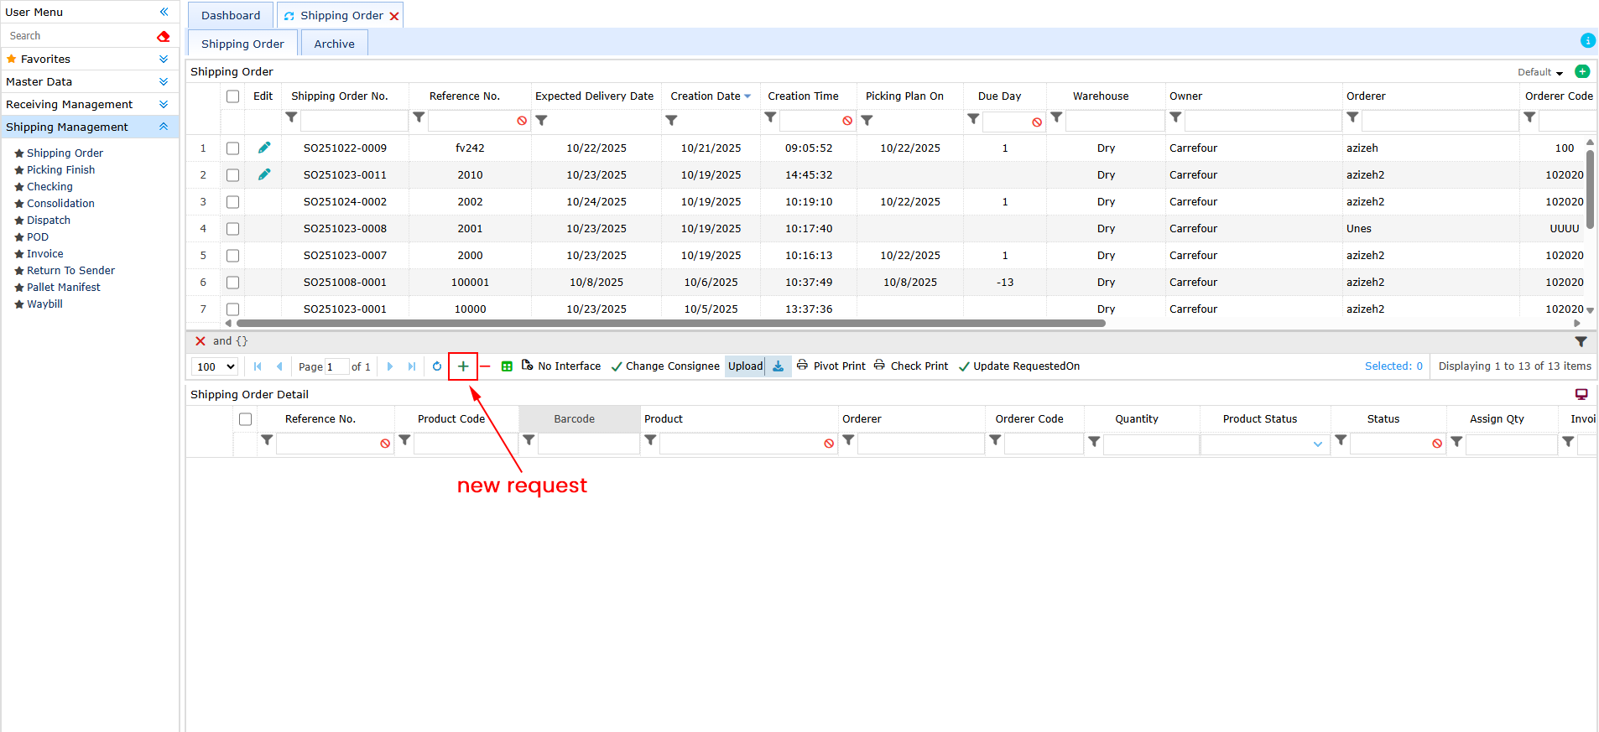Screen dimensions: 1599x732
Task: Edit order SO251022-0009 with pencil icon
Action: (x=264, y=148)
